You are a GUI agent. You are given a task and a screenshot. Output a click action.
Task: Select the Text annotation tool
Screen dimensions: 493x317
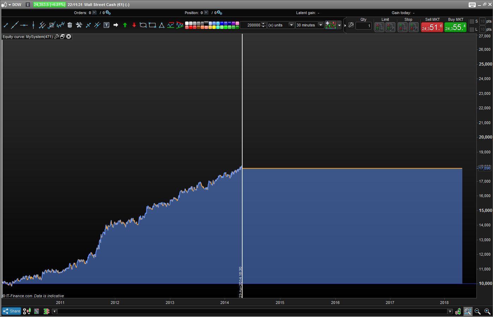coord(106,25)
